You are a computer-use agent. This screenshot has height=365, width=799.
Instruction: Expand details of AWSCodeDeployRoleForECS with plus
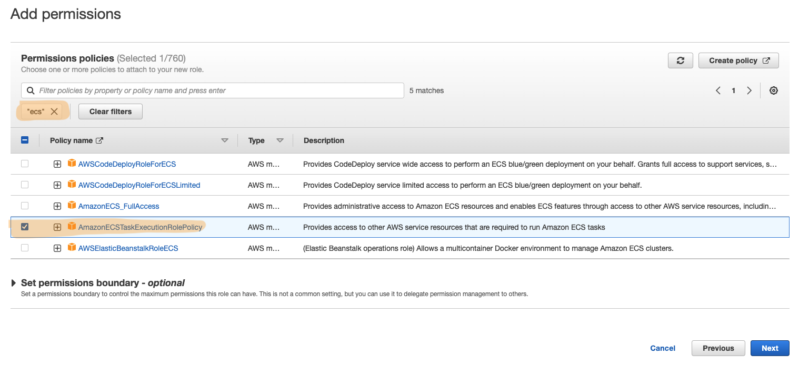[x=57, y=164]
